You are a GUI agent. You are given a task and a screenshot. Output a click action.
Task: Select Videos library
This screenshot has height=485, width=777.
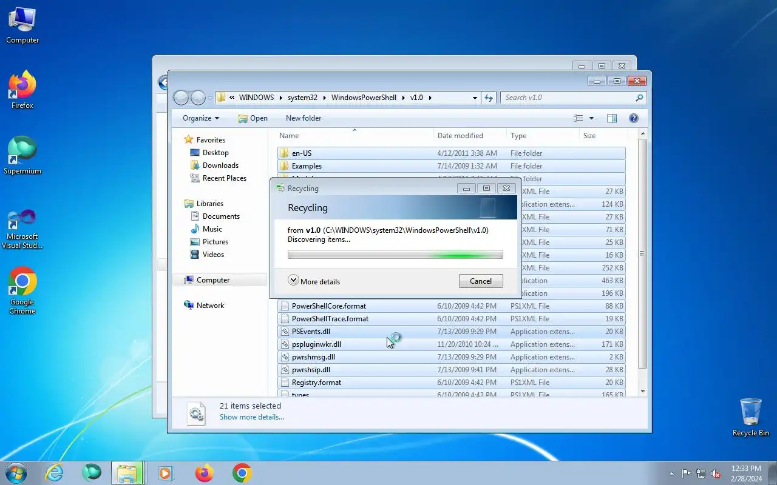[213, 255]
